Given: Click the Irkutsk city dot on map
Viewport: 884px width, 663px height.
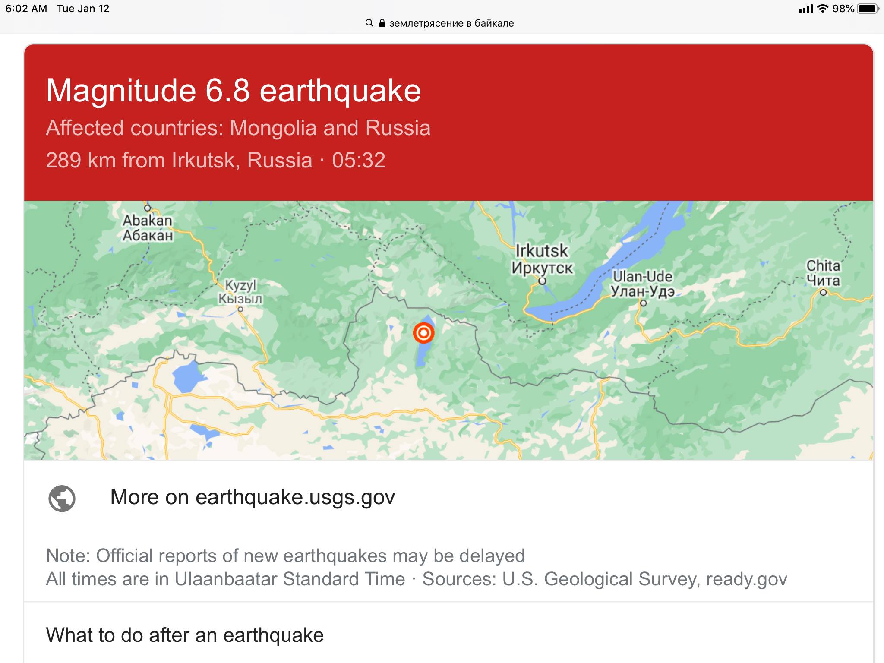Looking at the screenshot, I should click(543, 281).
